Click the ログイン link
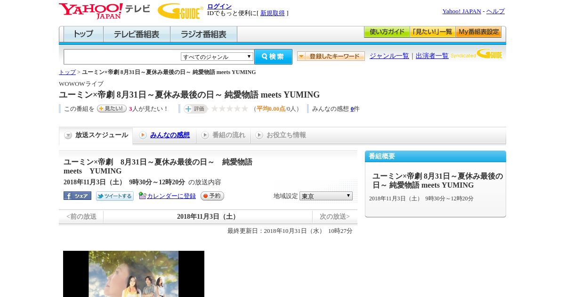Screen dimensions: 565x297 click(219, 6)
